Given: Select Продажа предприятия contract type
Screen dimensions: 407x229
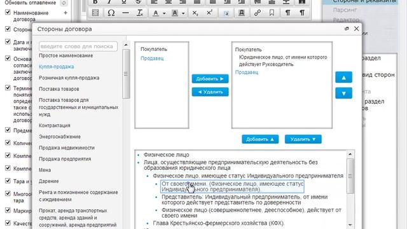Looking at the screenshot, I should click(65, 159).
